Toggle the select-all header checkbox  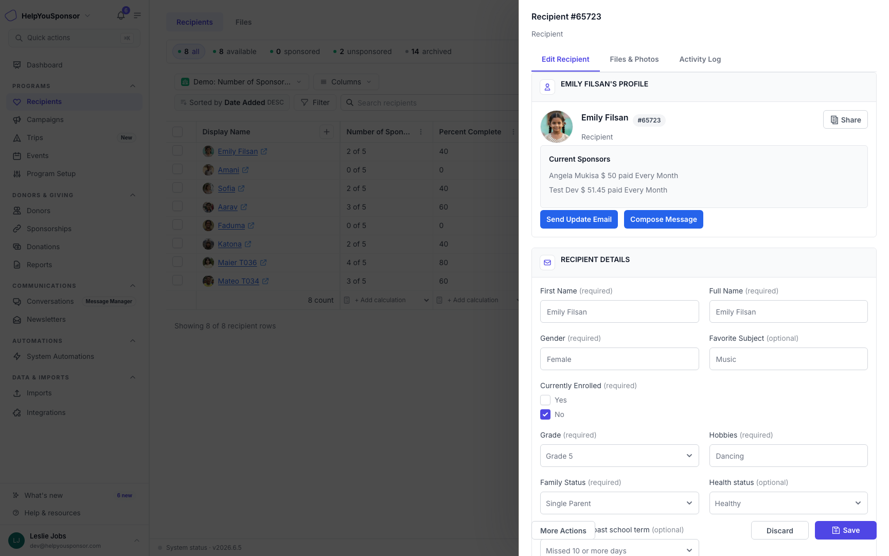(177, 132)
